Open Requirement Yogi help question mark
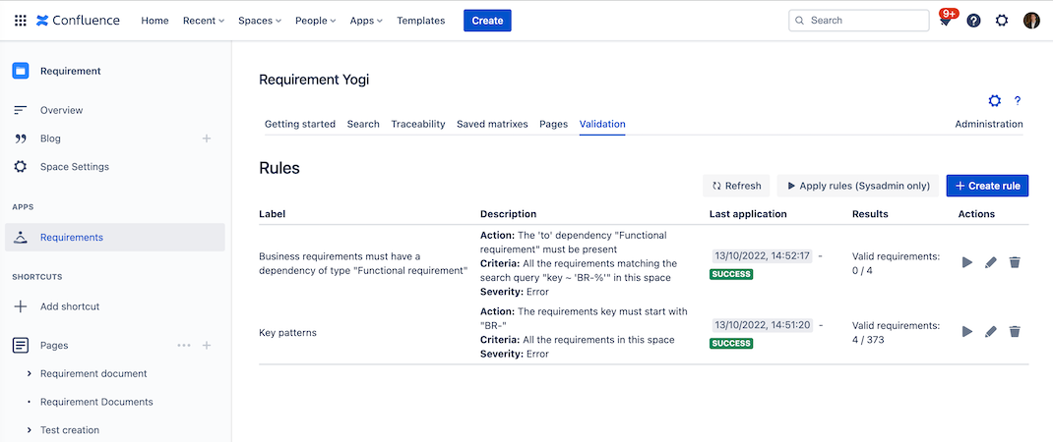This screenshot has width=1053, height=442. tap(1018, 100)
